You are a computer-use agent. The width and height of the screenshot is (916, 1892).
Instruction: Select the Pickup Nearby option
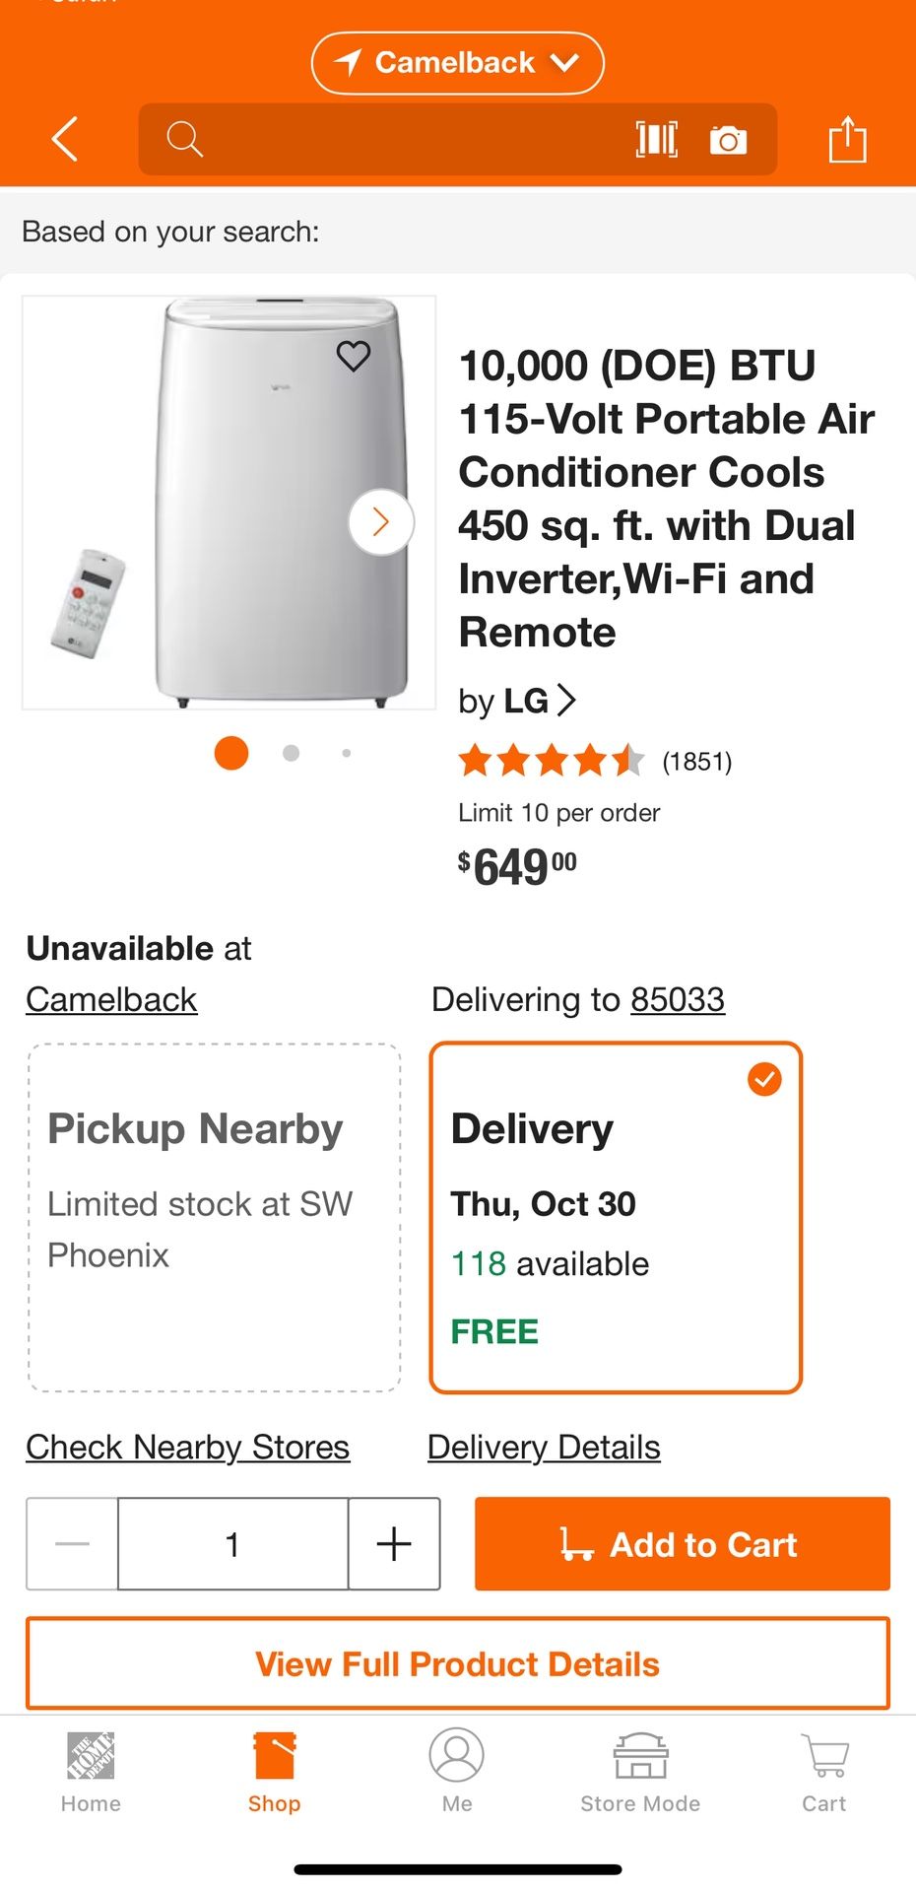[x=213, y=1217]
